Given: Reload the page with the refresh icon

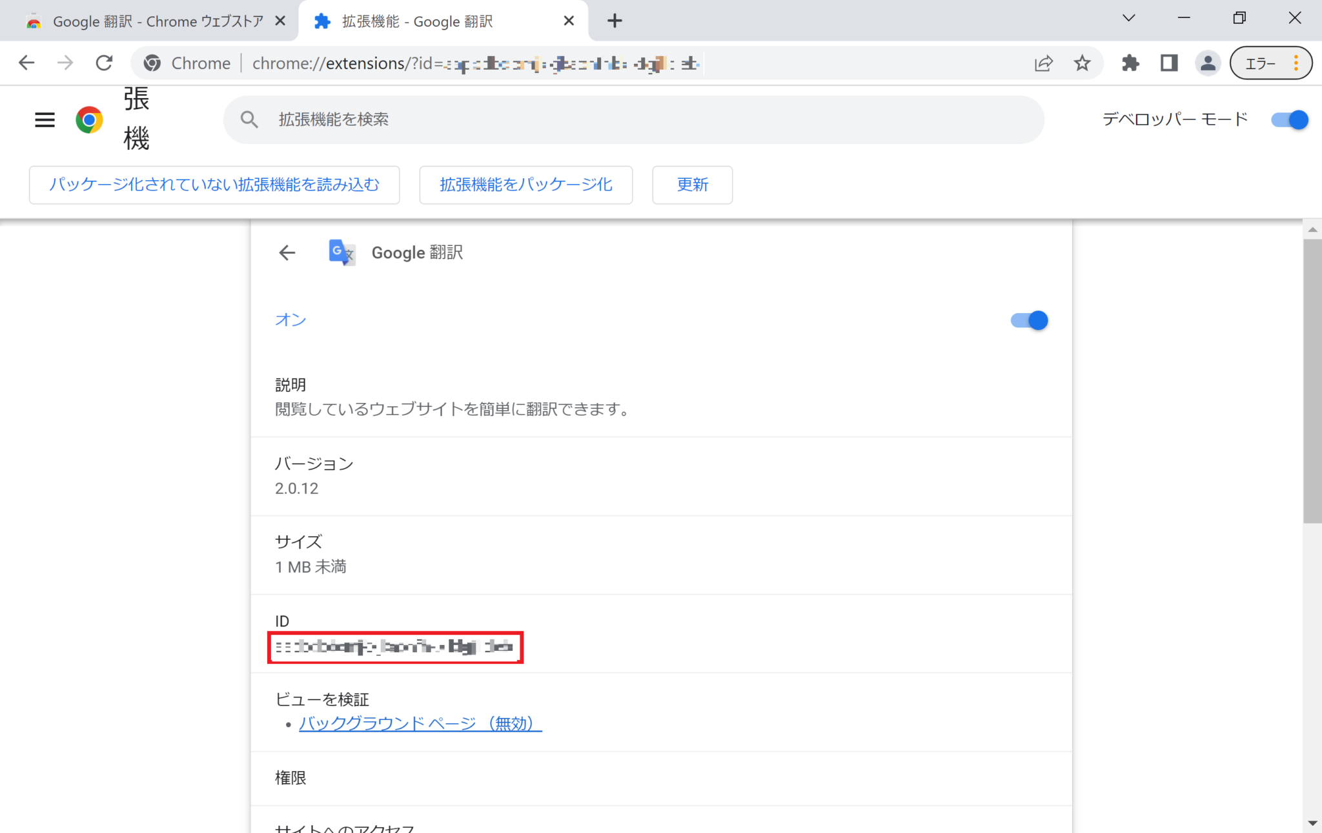Looking at the screenshot, I should 105,63.
